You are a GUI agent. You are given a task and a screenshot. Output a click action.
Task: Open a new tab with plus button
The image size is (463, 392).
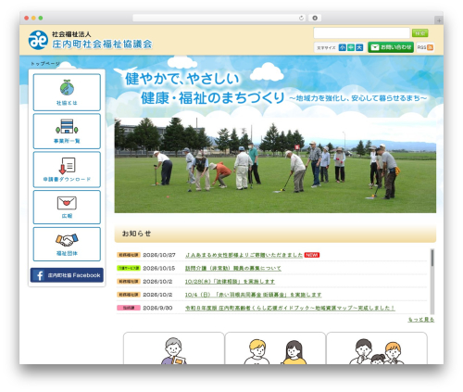pyautogui.click(x=439, y=20)
